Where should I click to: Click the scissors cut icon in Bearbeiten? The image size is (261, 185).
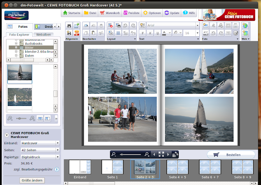(101, 33)
